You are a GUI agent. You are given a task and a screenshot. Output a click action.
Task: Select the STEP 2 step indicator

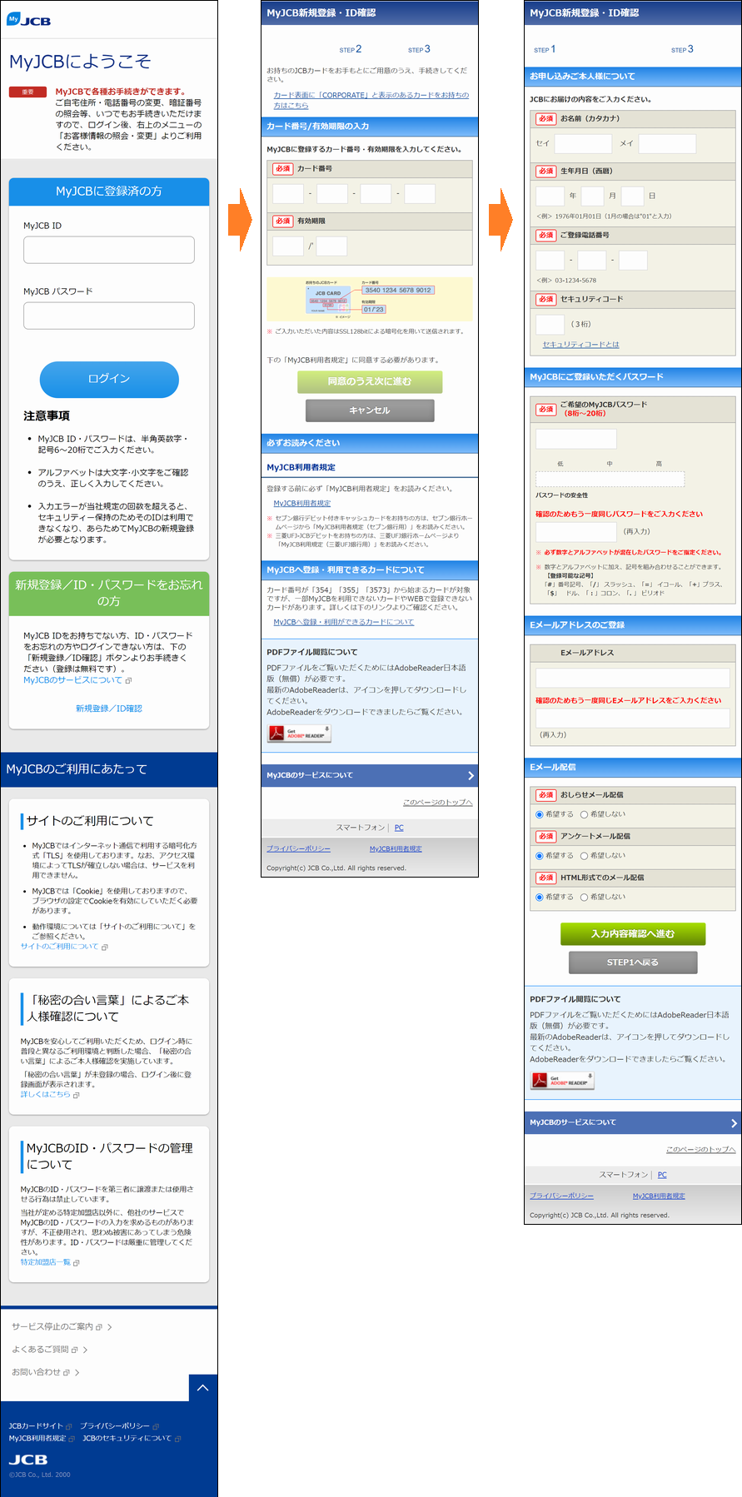coord(351,49)
